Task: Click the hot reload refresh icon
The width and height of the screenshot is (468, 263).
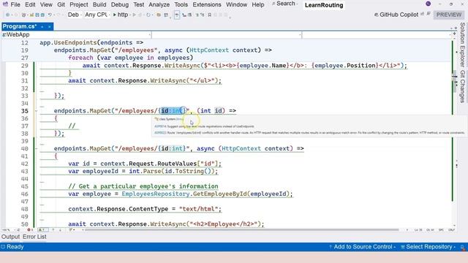Action: click(148, 15)
